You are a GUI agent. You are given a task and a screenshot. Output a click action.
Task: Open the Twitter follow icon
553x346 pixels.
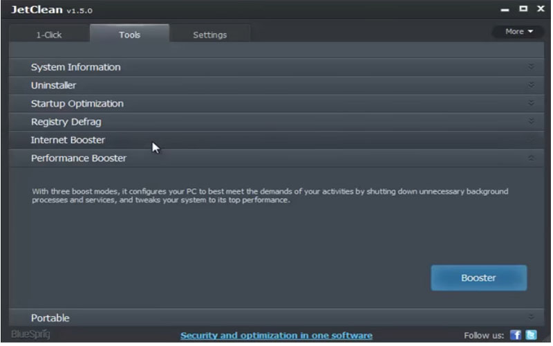click(x=531, y=335)
